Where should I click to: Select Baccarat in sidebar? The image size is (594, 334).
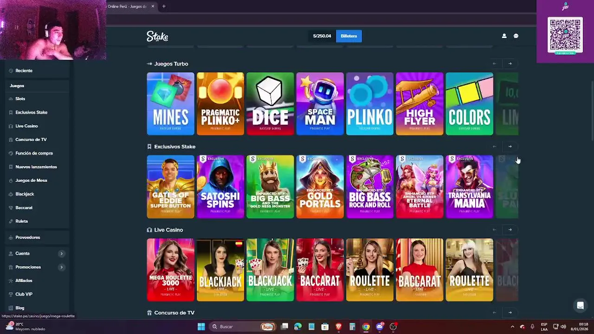[24, 208]
